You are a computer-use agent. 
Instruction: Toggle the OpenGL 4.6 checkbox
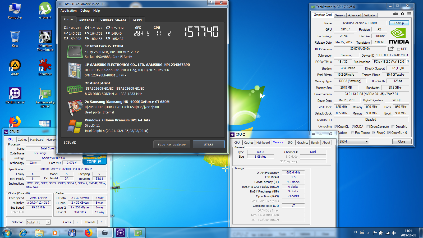(389, 133)
